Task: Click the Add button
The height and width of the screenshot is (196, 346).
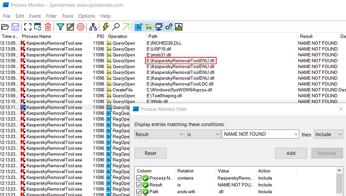Action: (291, 153)
